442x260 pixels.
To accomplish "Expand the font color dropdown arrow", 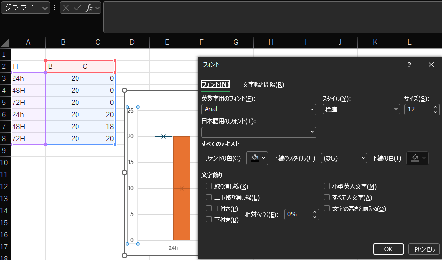I will pos(263,158).
